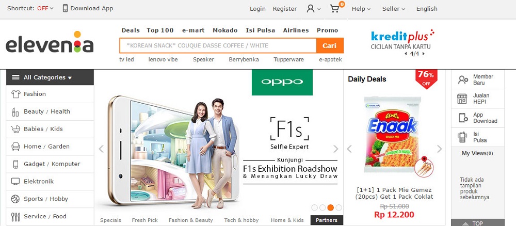
Task: Open the Top 100 menu item
Action: [x=160, y=30]
